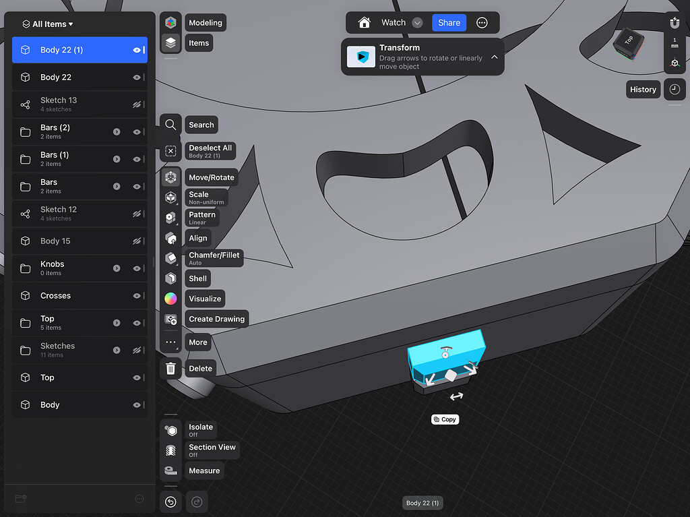The image size is (690, 517).
Task: Hide the Body 22 item
Action: tap(137, 77)
